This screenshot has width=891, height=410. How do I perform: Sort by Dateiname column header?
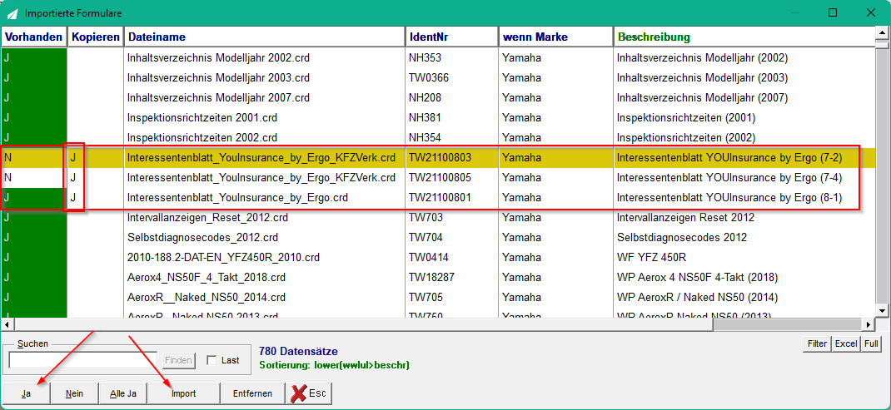pyautogui.click(x=264, y=37)
